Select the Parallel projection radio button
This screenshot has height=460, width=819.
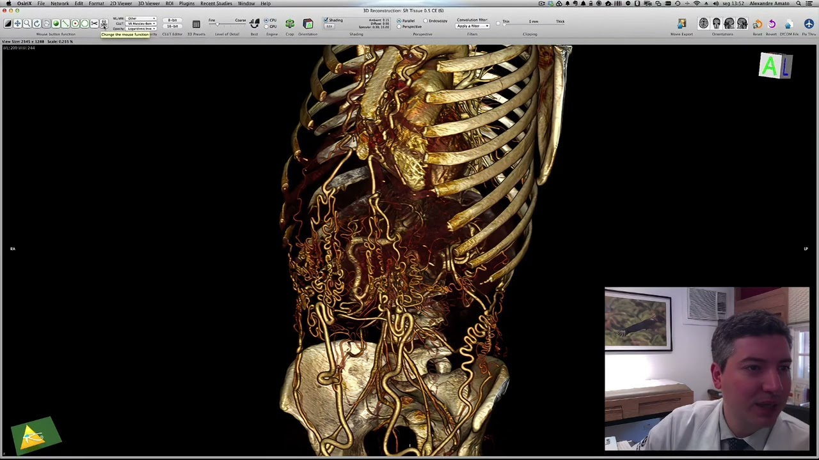[x=399, y=20]
